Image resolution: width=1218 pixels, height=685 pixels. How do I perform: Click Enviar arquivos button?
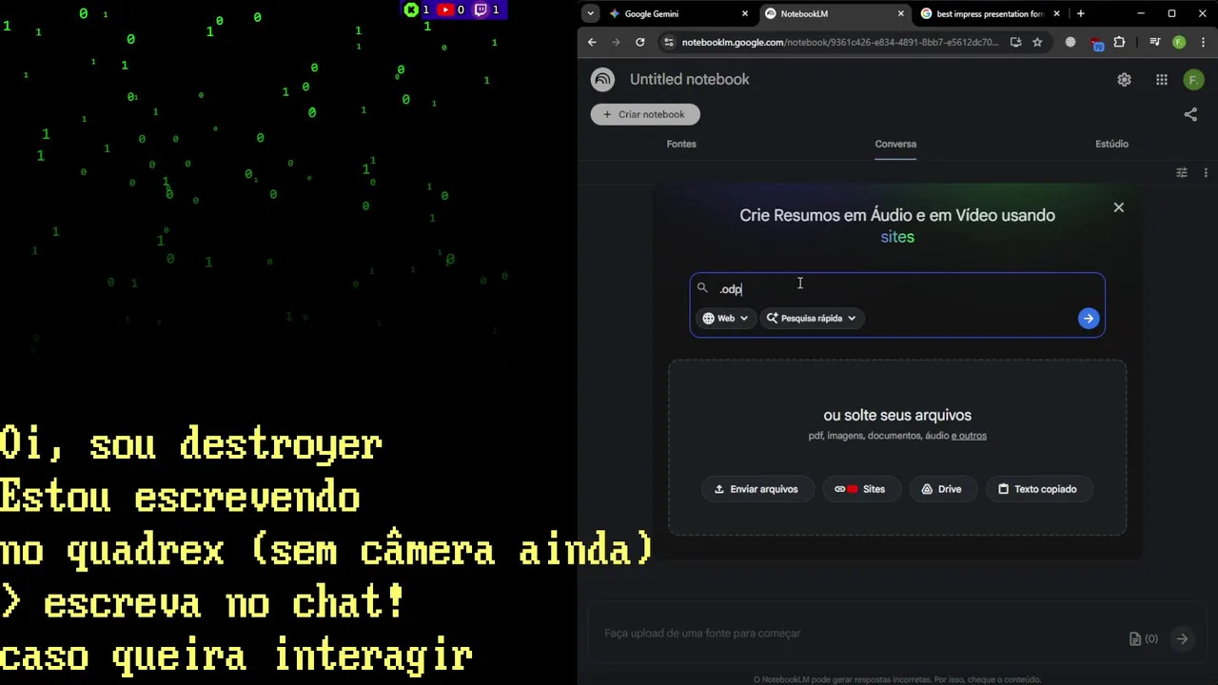756,489
